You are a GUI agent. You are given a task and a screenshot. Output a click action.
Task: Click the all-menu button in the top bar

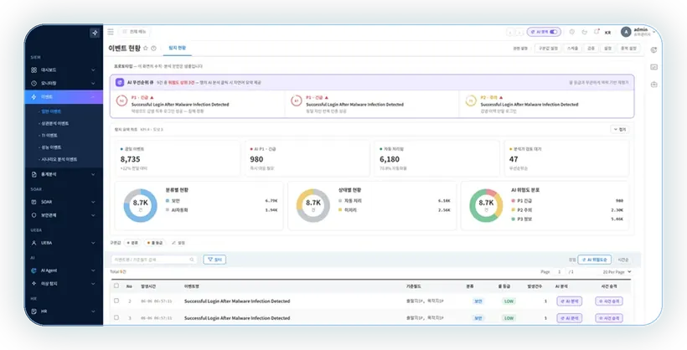(134, 32)
